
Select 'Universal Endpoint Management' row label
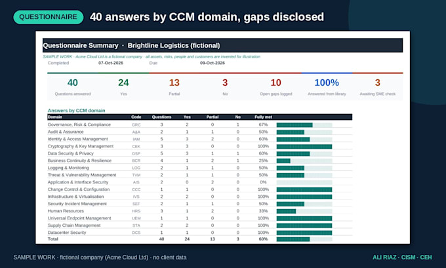point(79,218)
